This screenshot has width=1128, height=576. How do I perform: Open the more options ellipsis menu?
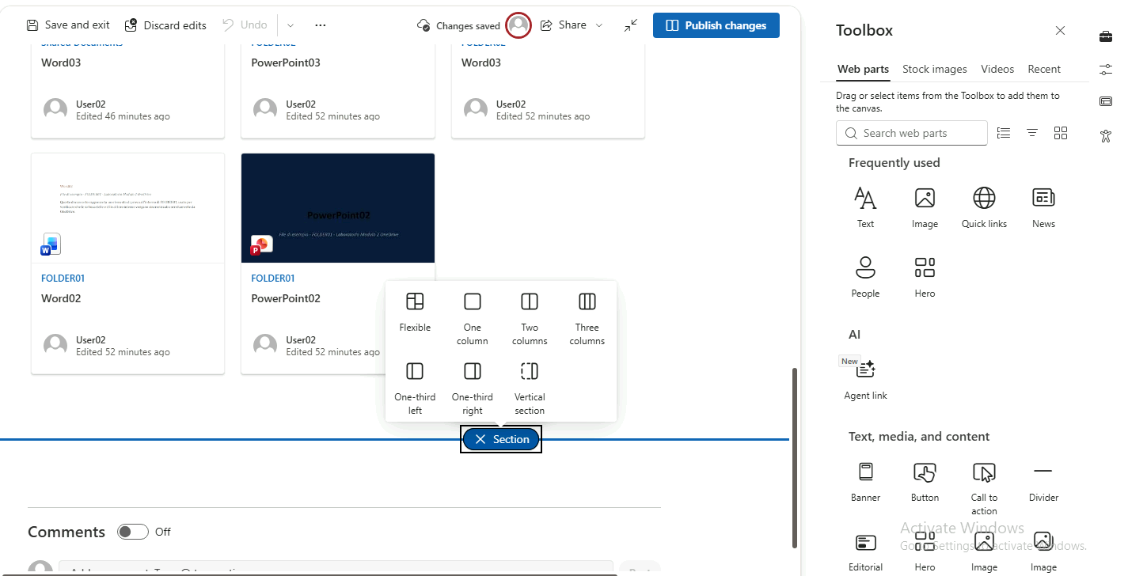click(x=320, y=25)
